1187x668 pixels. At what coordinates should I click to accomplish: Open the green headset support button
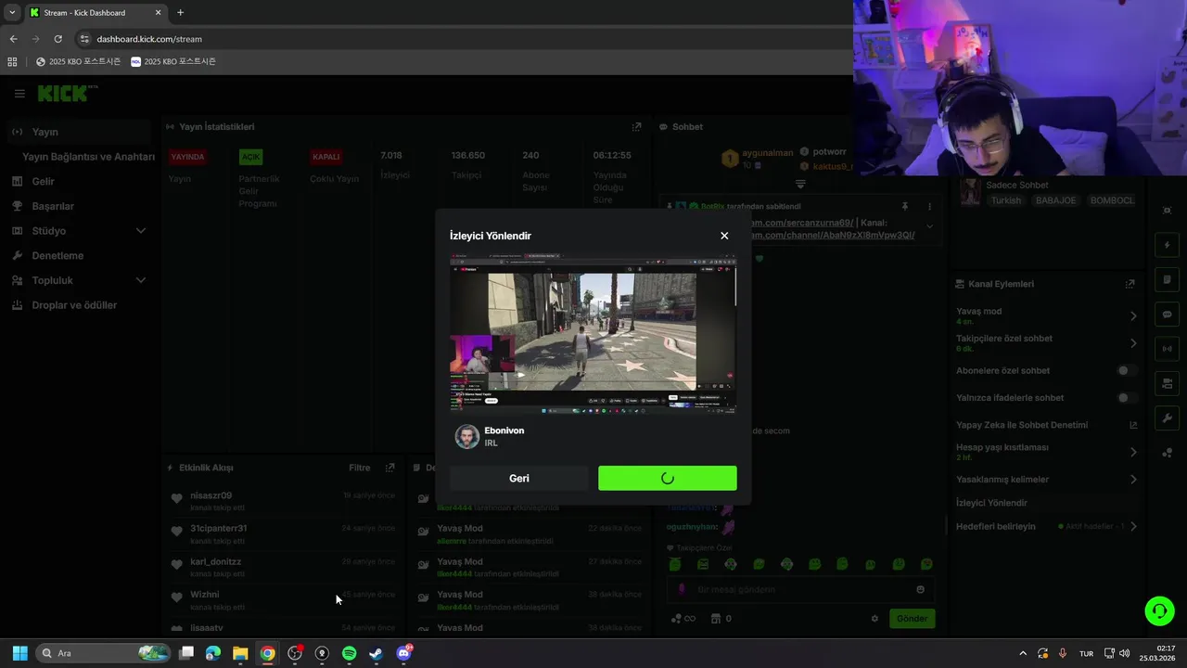point(1159,610)
